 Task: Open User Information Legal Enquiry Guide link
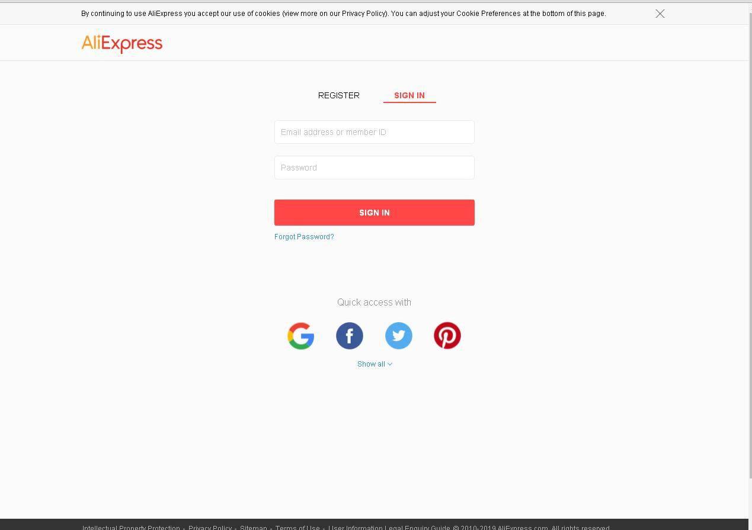click(x=389, y=527)
